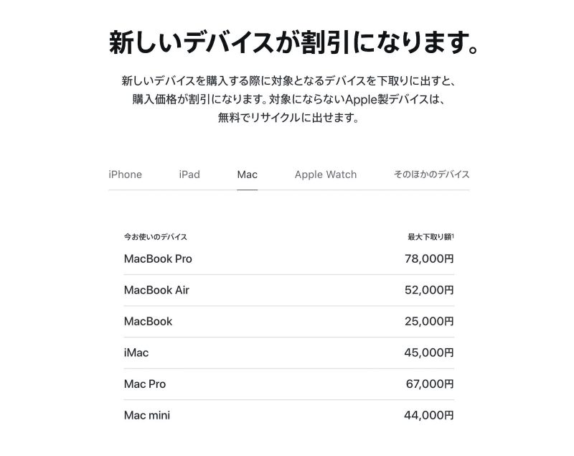Image resolution: width=574 pixels, height=456 pixels.
Task: Click the 67,000円 value for Mac Pro
Action: click(x=431, y=383)
